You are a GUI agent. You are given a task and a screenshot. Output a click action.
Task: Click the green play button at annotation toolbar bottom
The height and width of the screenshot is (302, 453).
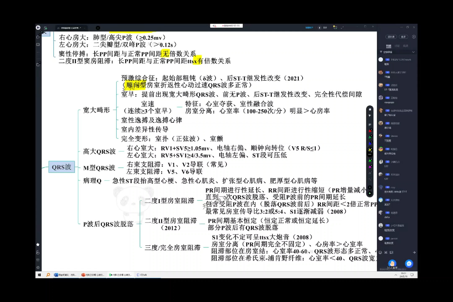coord(370,193)
